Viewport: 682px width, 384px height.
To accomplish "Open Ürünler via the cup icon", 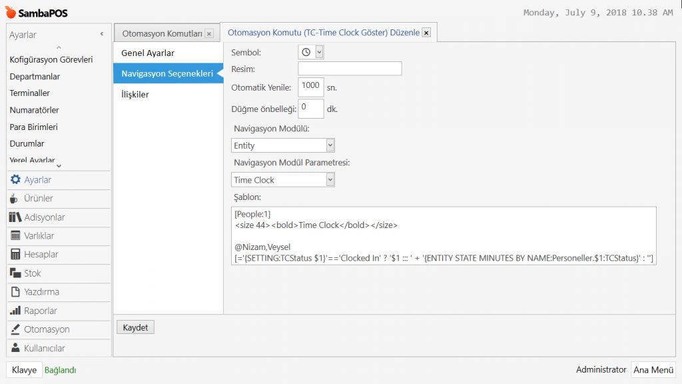I will (15, 199).
